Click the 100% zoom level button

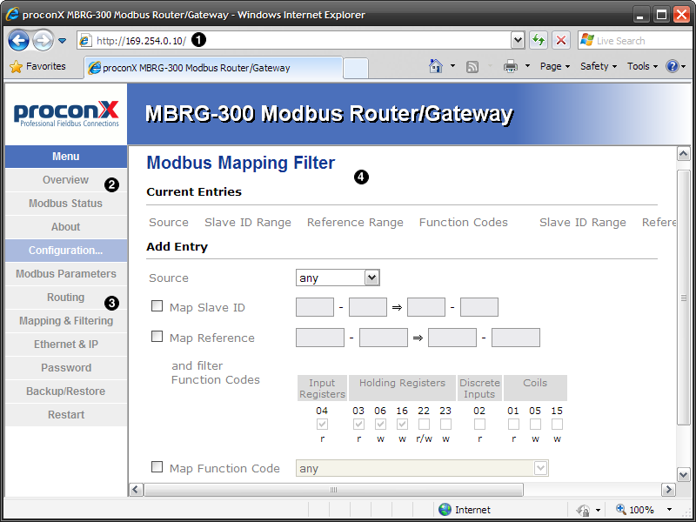click(x=635, y=510)
